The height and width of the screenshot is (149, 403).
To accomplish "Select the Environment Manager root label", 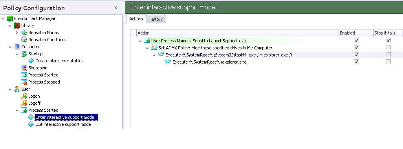I will tap(35, 18).
